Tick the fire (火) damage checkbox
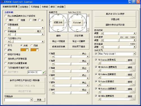 pos(39,20)
